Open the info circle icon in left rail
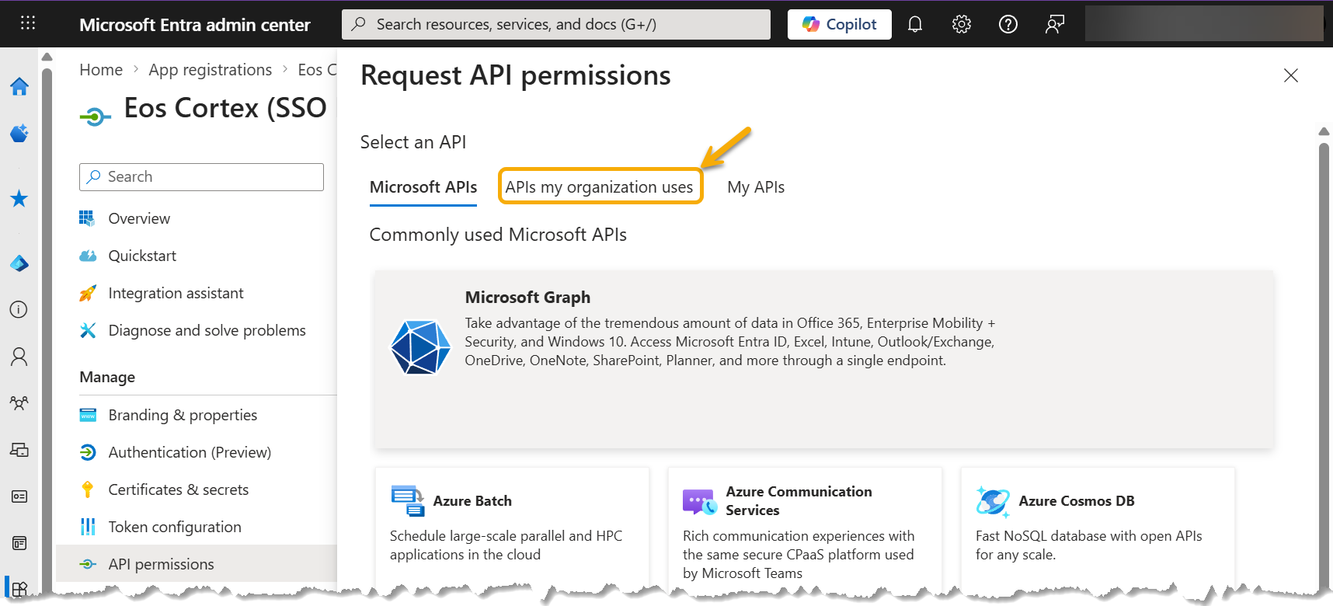The image size is (1333, 606). click(x=19, y=310)
